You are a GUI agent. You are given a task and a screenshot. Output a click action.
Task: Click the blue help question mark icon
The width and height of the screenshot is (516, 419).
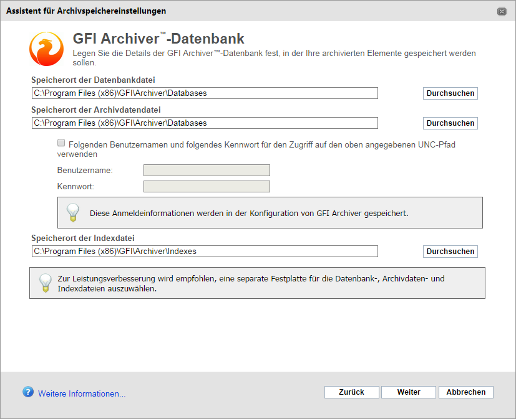click(28, 392)
